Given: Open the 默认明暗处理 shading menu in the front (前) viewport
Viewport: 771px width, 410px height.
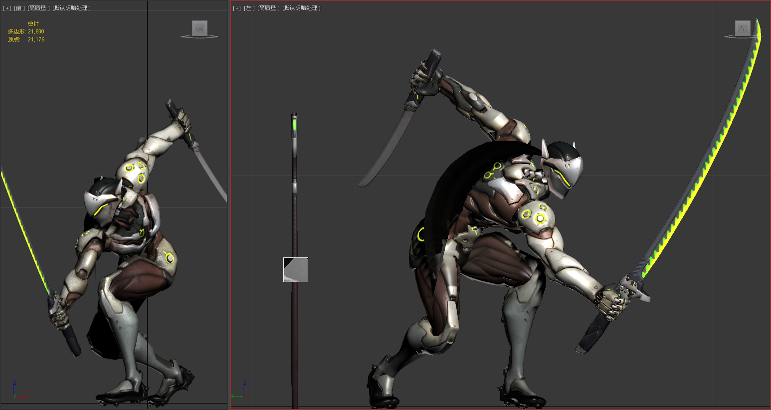Looking at the screenshot, I should pyautogui.click(x=71, y=8).
